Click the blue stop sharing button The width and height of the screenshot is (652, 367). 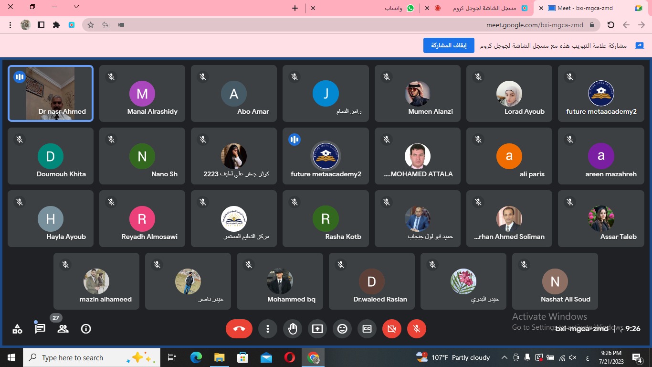449,45
